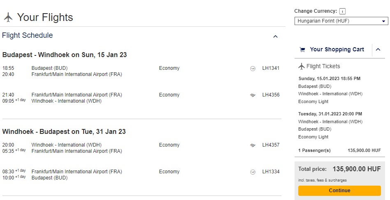Click the currency info icon
390x200 pixels.
pyautogui.click(x=342, y=11)
